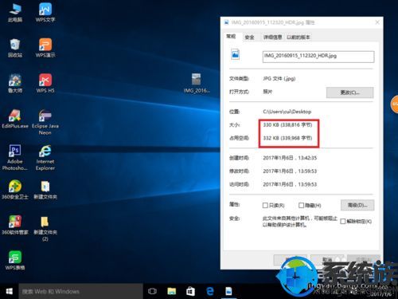
Task: Select the EditPlus.exe desktop shortcut
Action: [x=15, y=119]
